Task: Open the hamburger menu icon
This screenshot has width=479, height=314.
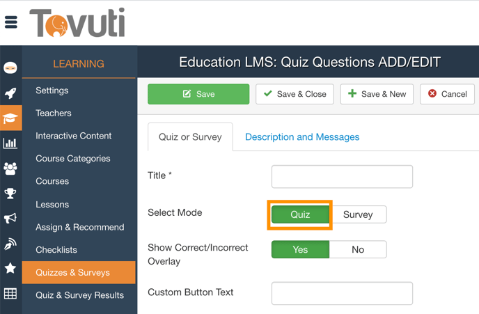Action: (11, 22)
